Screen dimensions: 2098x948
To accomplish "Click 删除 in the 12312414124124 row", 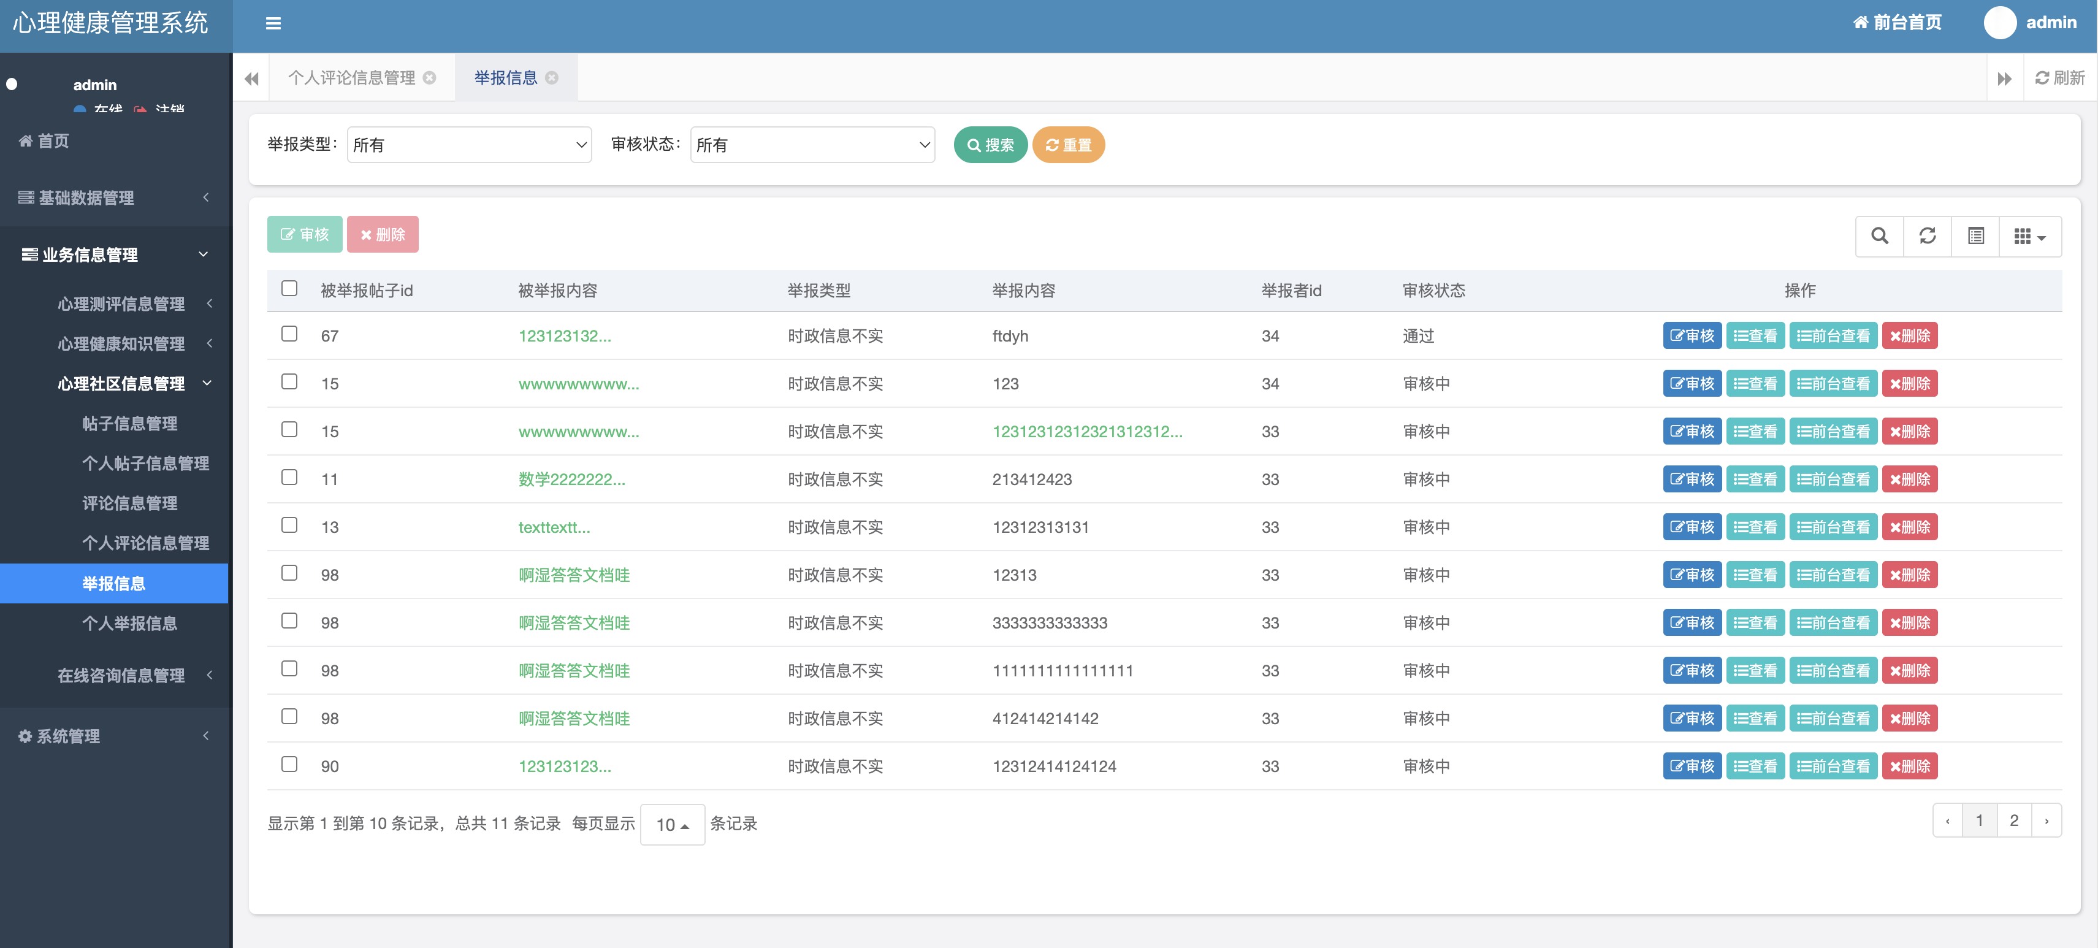I will coord(1909,766).
